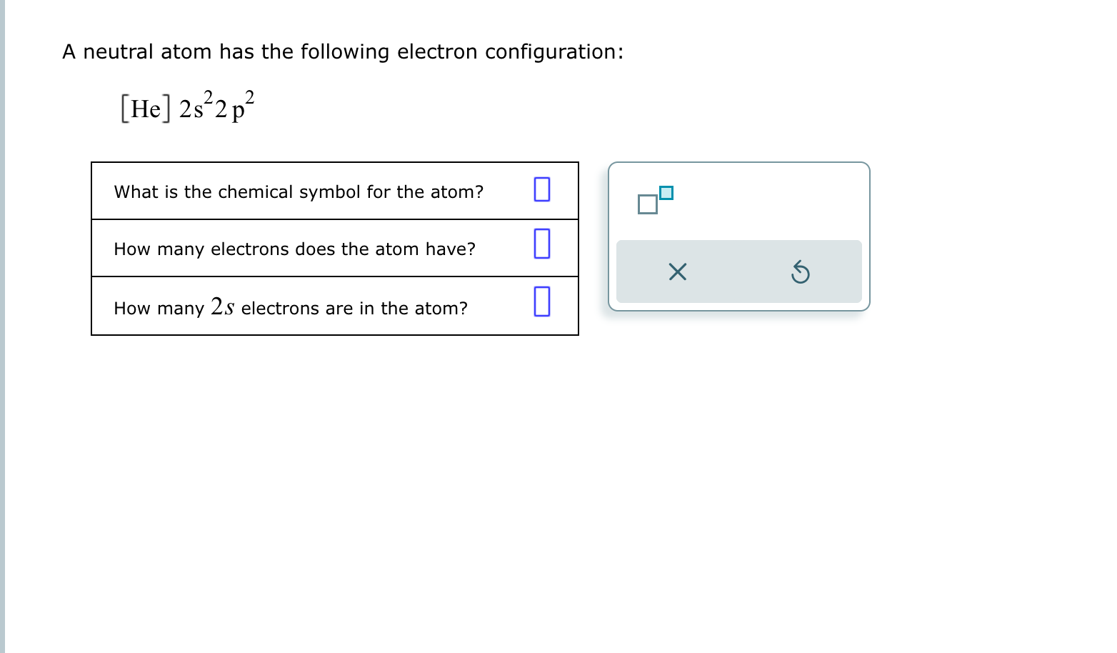Click the X icon to clear the answer
Screen dimensions: 1117x653
pyautogui.click(x=677, y=271)
